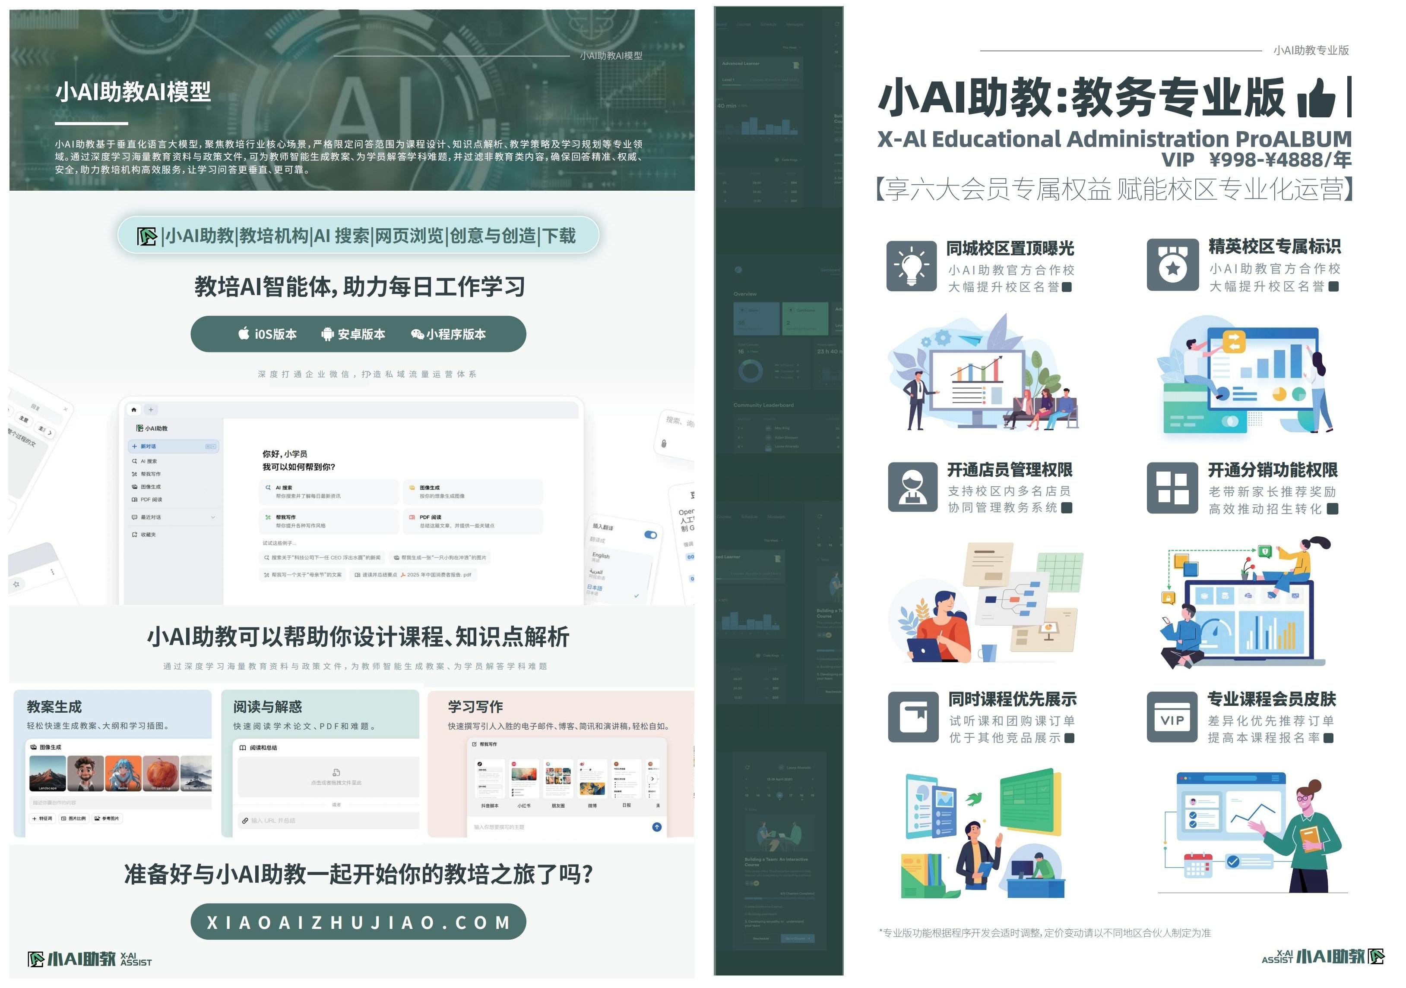Click the paperclip attachment icon
The height and width of the screenshot is (988, 1406).
coord(664,444)
